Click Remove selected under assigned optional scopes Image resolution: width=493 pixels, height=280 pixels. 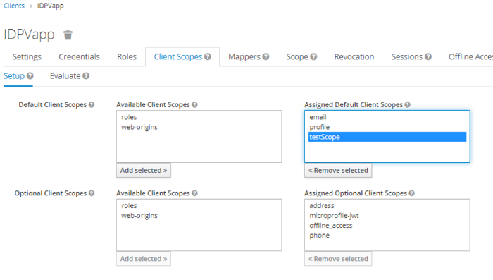pyautogui.click(x=338, y=259)
